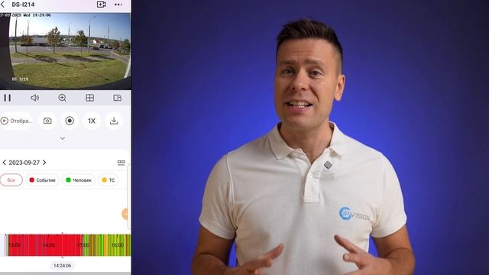This screenshot has height=275, width=489.
Task: Download the recording with the download icon
Action: [x=114, y=121]
